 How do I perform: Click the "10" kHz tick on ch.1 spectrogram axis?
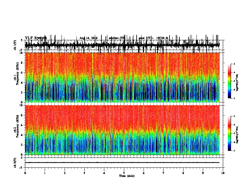pos(22,53)
